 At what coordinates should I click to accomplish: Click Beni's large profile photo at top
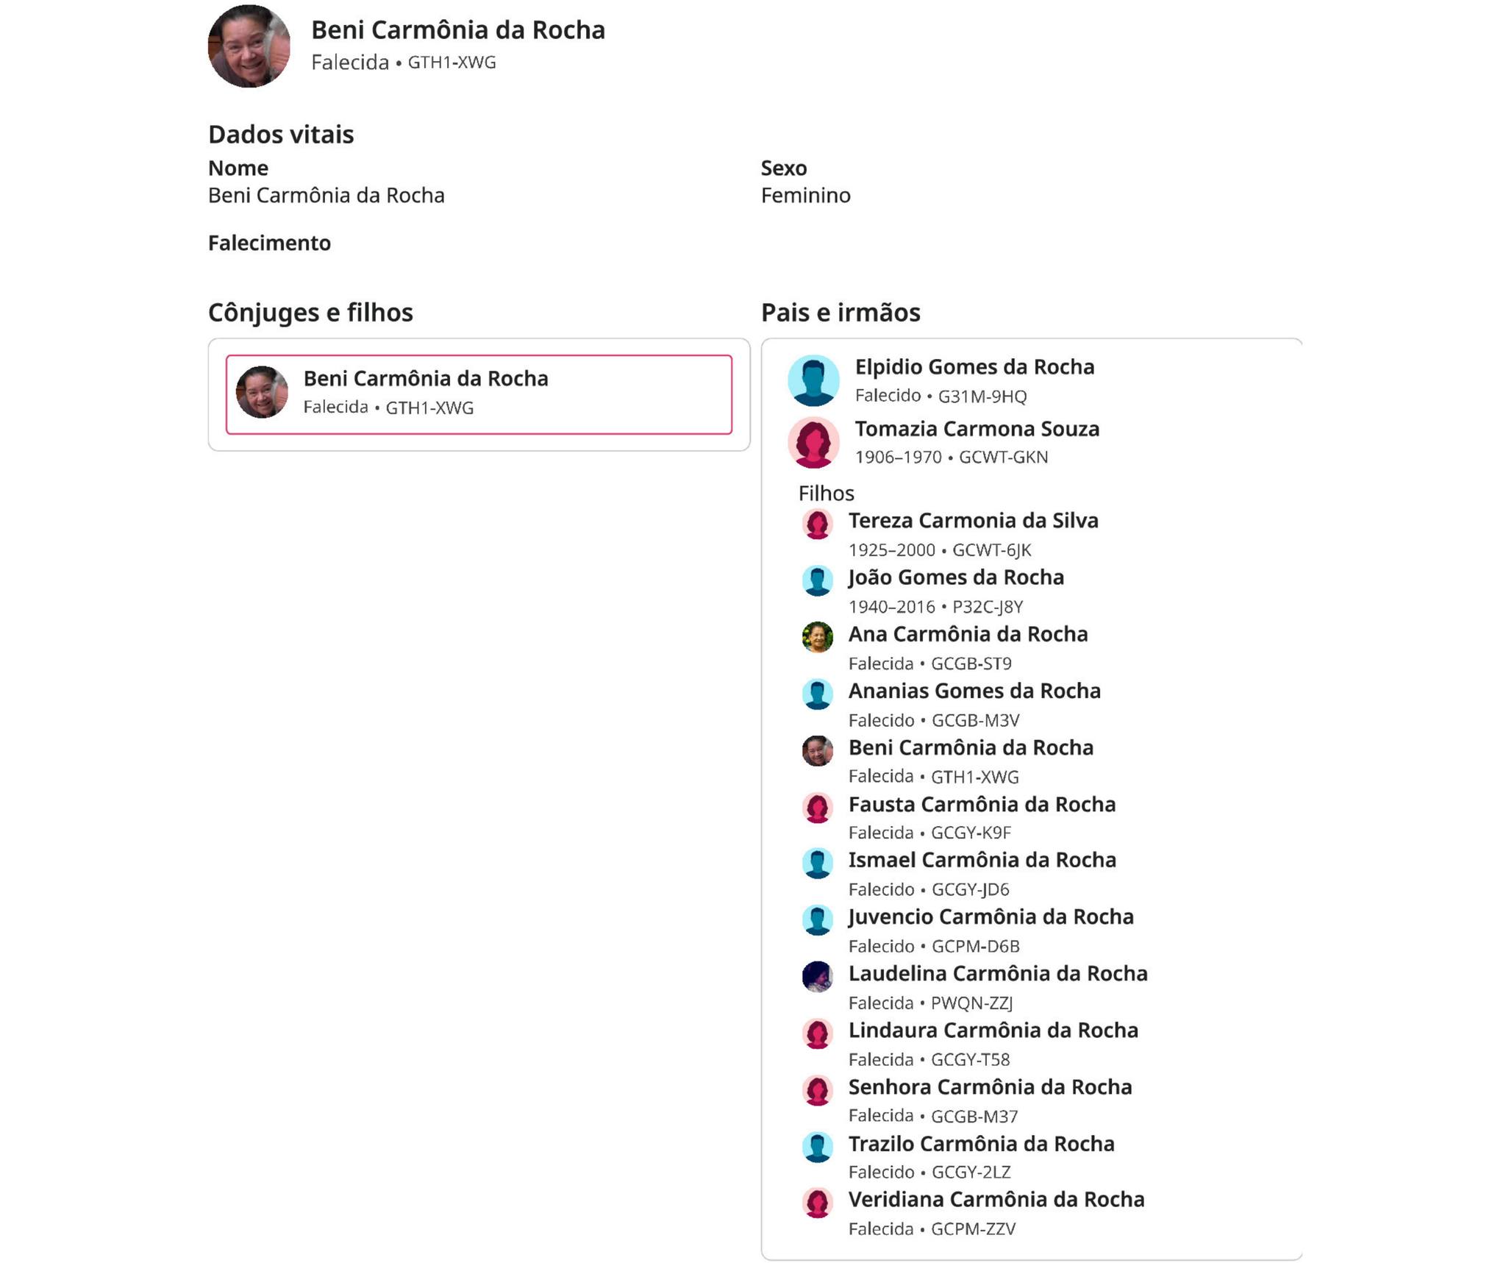click(249, 46)
